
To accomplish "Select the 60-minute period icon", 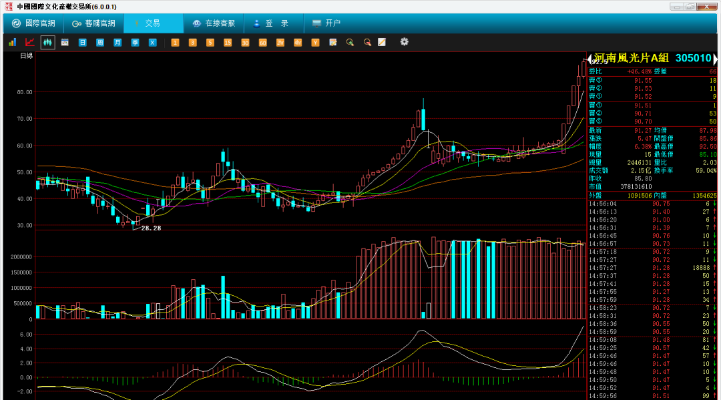I will (262, 42).
